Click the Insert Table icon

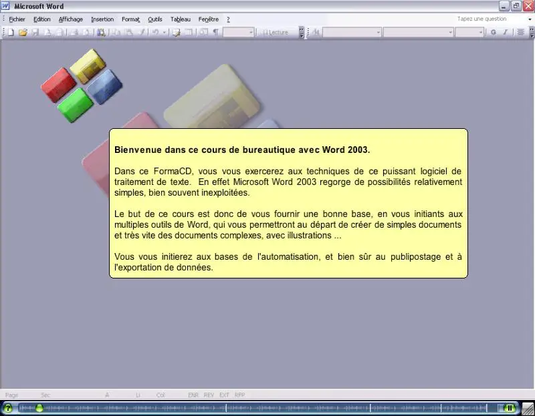pyautogui.click(x=189, y=32)
